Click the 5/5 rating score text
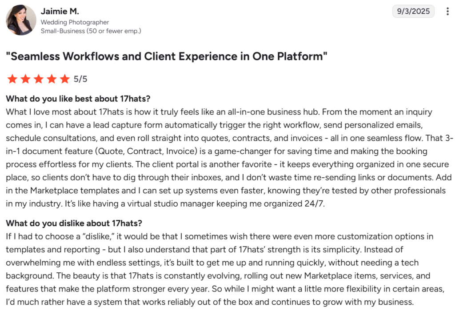Viewport: 455px width, 311px height. tap(80, 80)
